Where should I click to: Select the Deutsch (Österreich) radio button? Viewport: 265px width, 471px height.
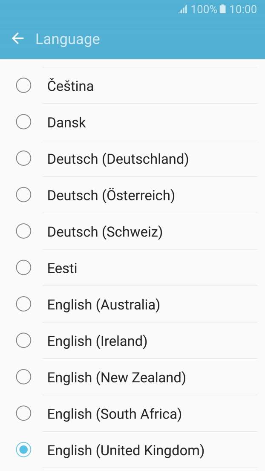(x=23, y=194)
